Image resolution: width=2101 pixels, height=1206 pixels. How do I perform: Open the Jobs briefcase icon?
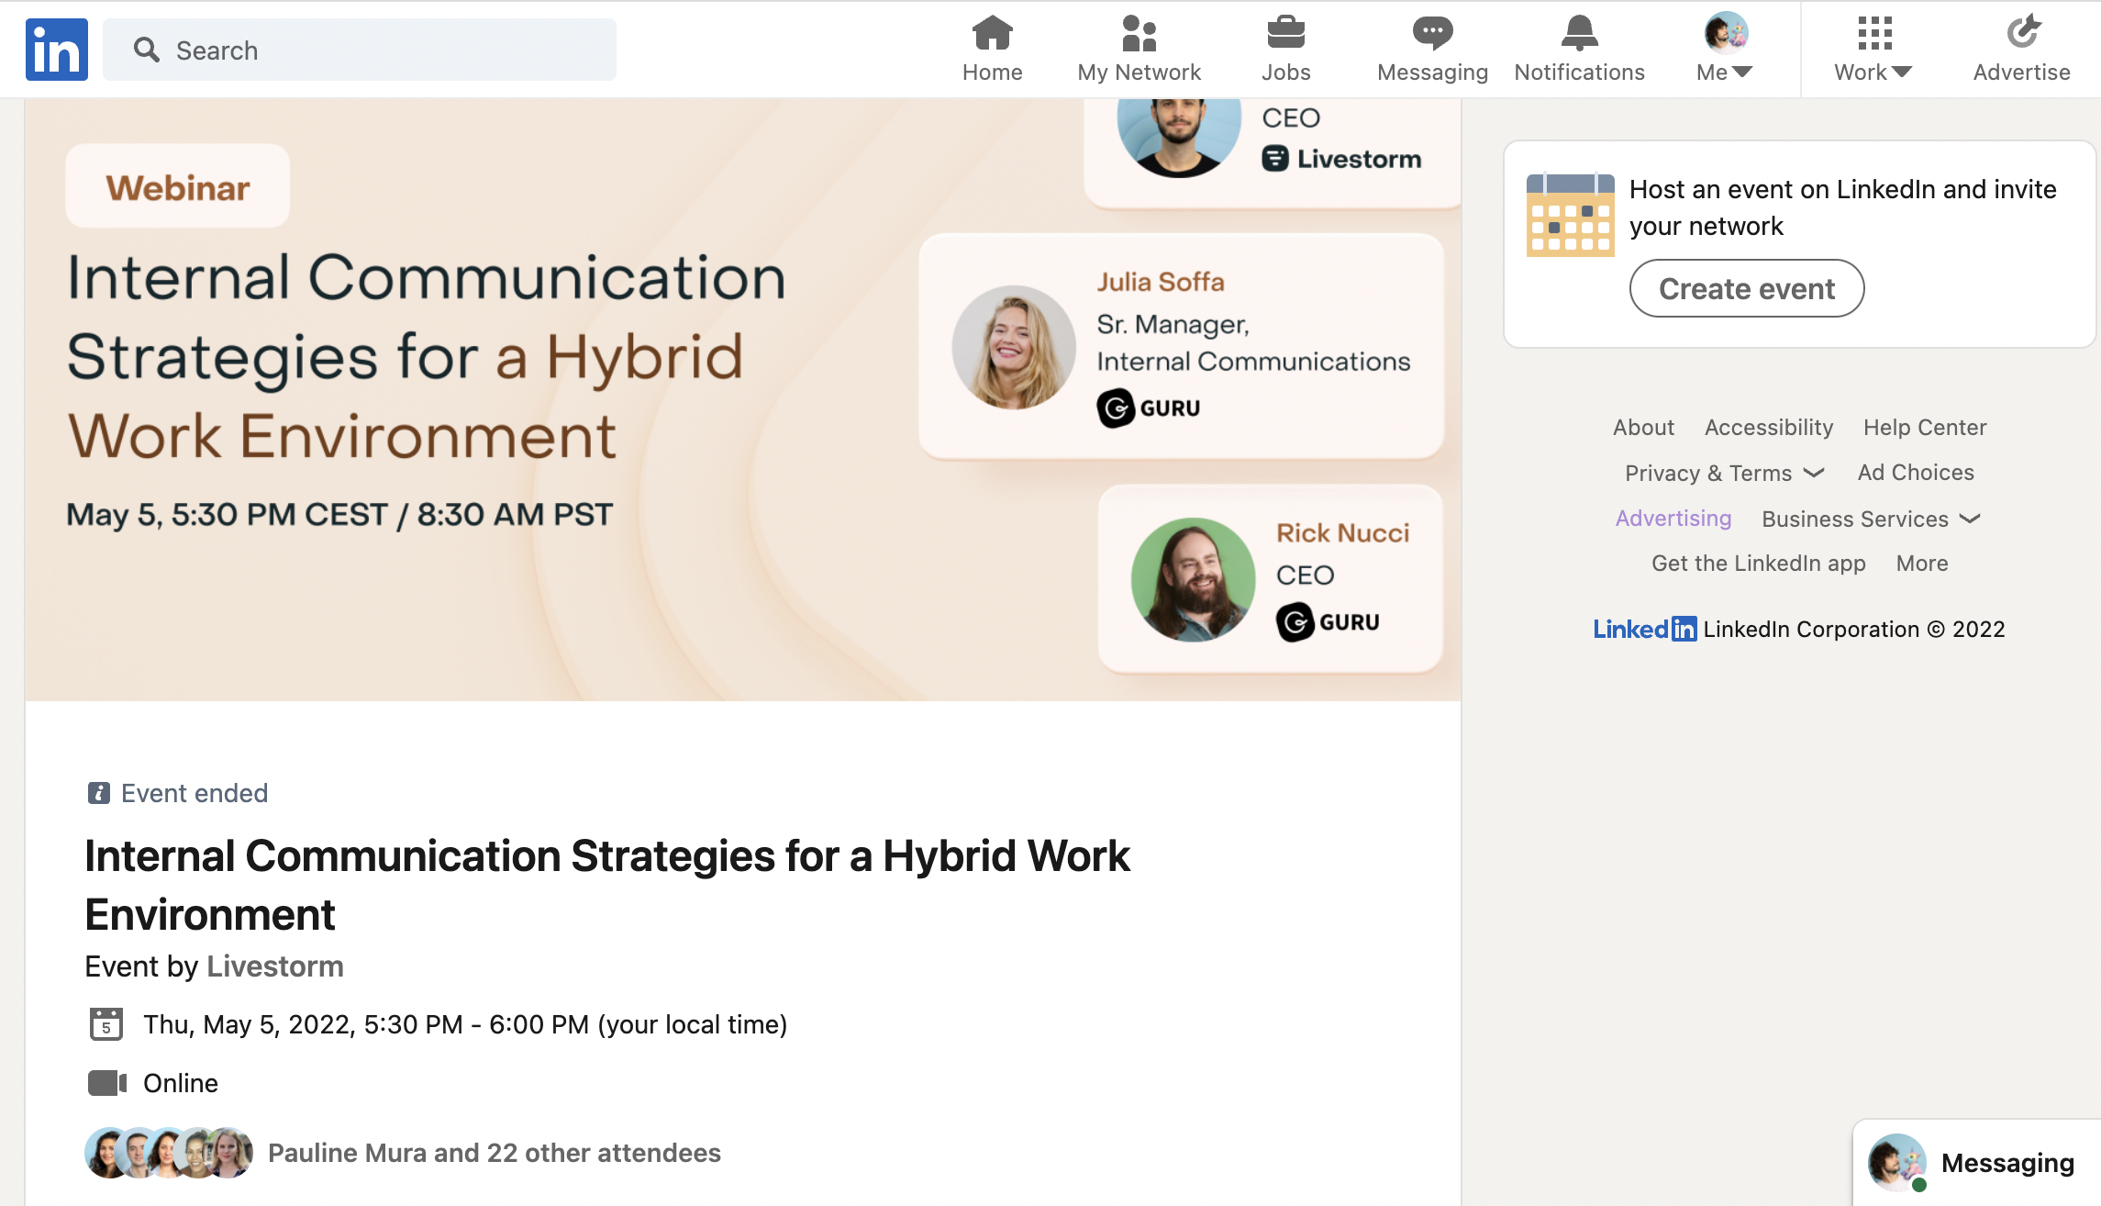(1285, 33)
